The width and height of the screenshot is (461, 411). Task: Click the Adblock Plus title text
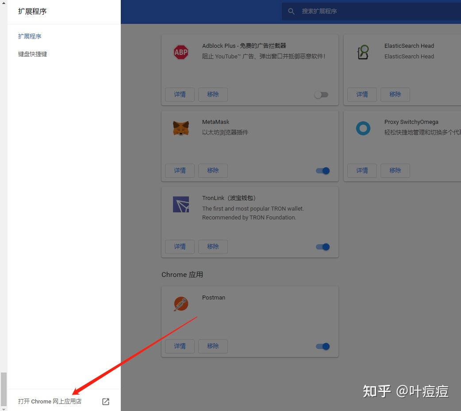[x=244, y=46]
